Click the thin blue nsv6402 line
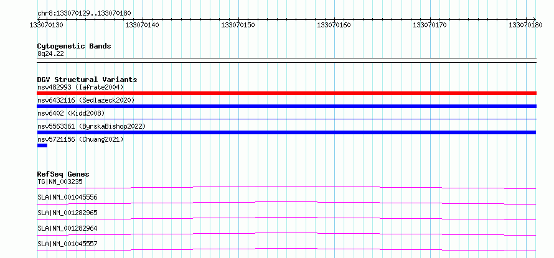554x258 pixels. click(x=286, y=119)
